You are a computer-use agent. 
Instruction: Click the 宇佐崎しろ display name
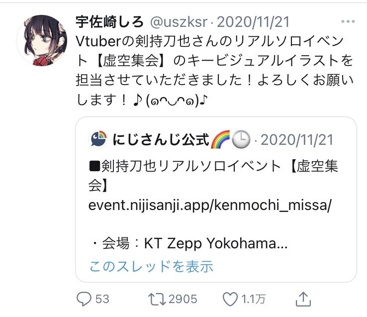coord(109,22)
